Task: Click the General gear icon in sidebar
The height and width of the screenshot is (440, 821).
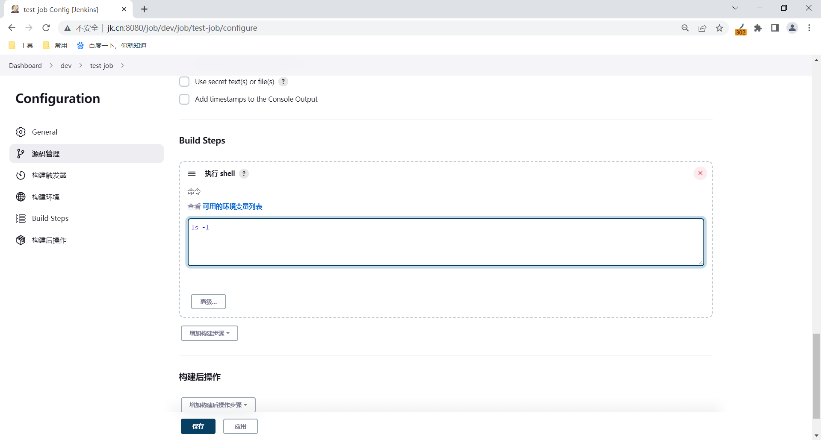Action: [21, 132]
